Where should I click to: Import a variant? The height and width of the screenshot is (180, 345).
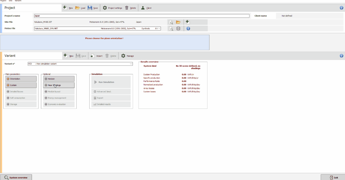point(97,56)
